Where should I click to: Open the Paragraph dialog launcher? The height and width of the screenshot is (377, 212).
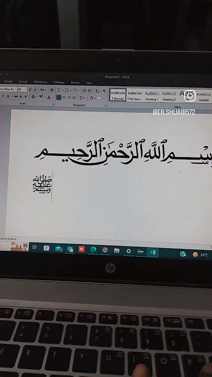pyautogui.click(x=105, y=106)
